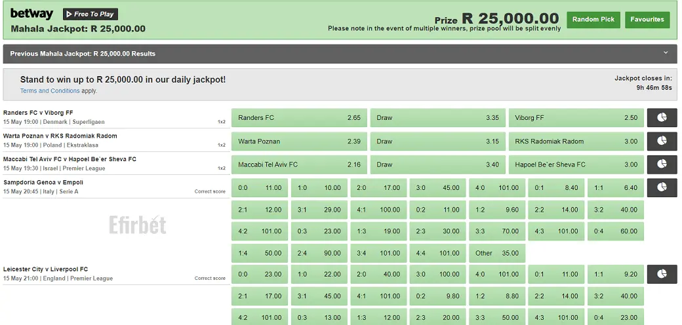Open stats pie icon for Maccabi Tel Aviv match
Screen dimensions: 682x325
(662, 164)
